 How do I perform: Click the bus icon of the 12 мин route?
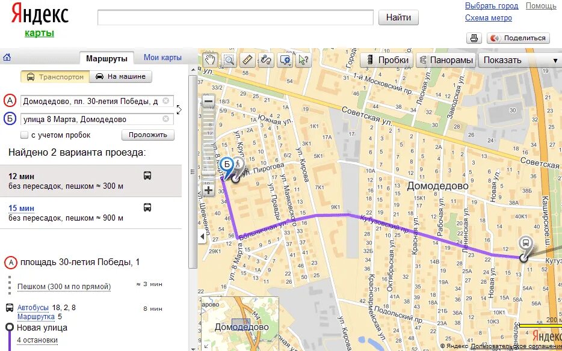tap(147, 175)
